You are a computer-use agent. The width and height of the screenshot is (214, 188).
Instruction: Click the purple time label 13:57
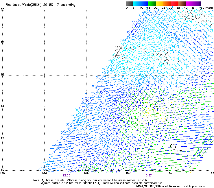point(148,176)
